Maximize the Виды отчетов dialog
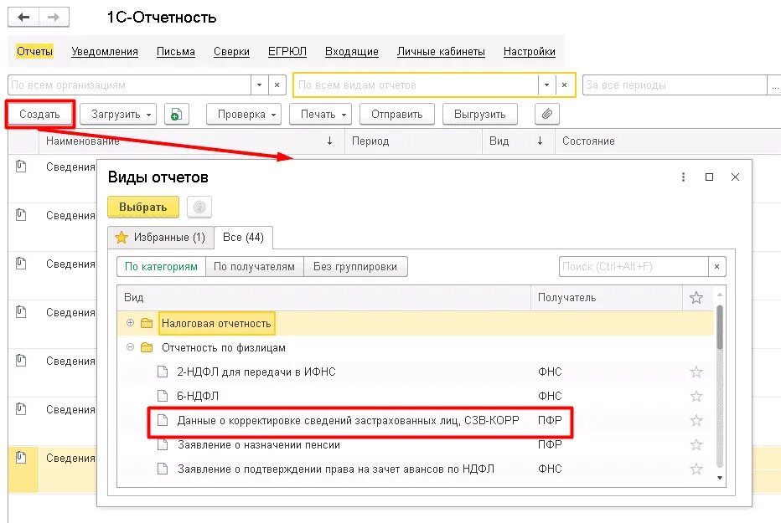The width and height of the screenshot is (781, 523). pyautogui.click(x=709, y=177)
